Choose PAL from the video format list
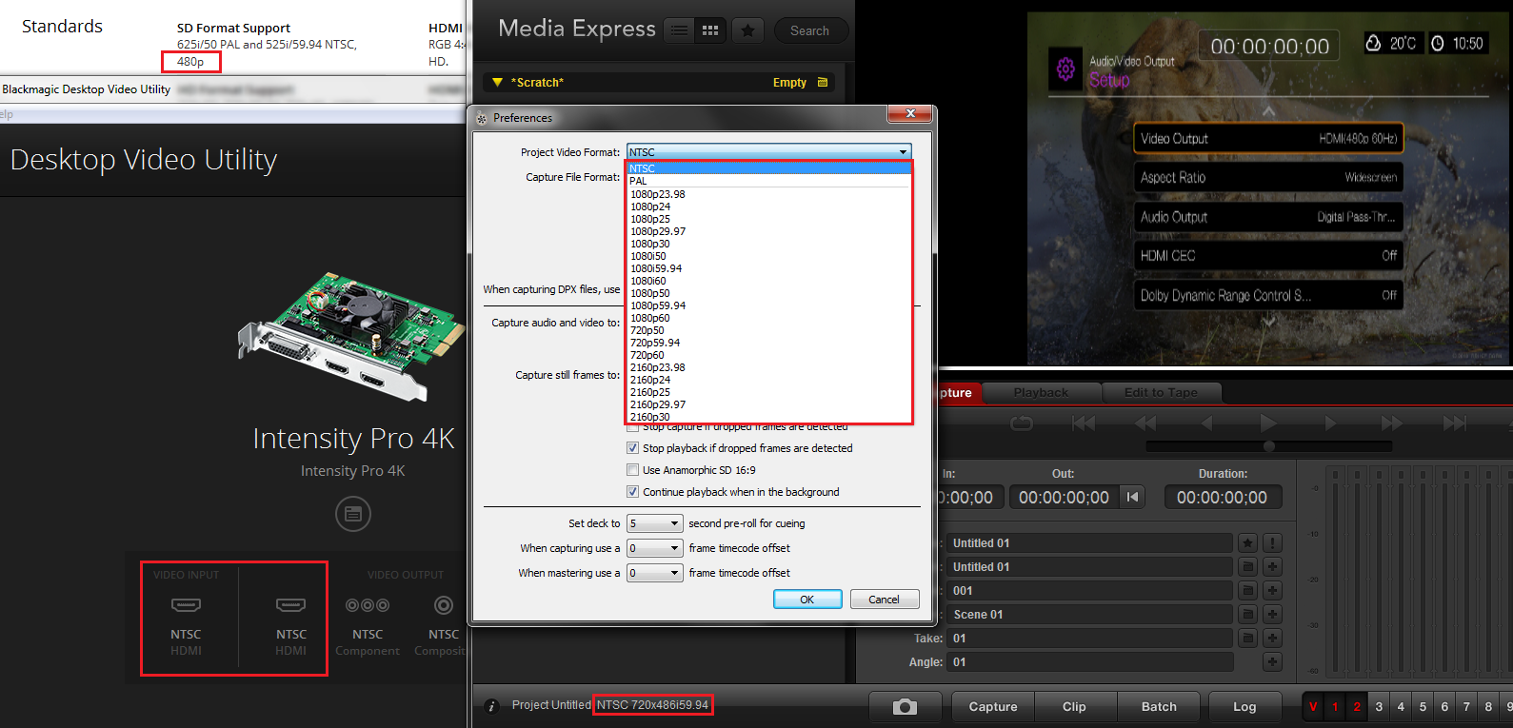The height and width of the screenshot is (728, 1513). [x=768, y=181]
